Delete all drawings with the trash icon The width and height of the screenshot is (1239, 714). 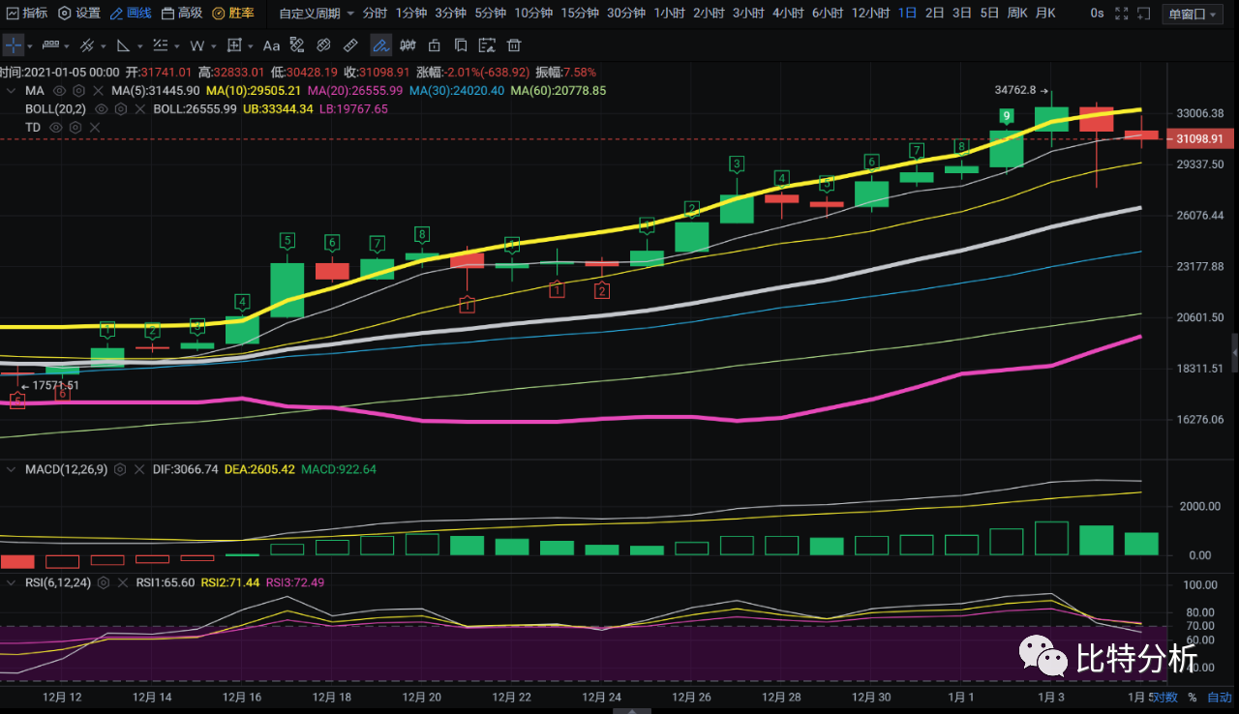point(514,45)
